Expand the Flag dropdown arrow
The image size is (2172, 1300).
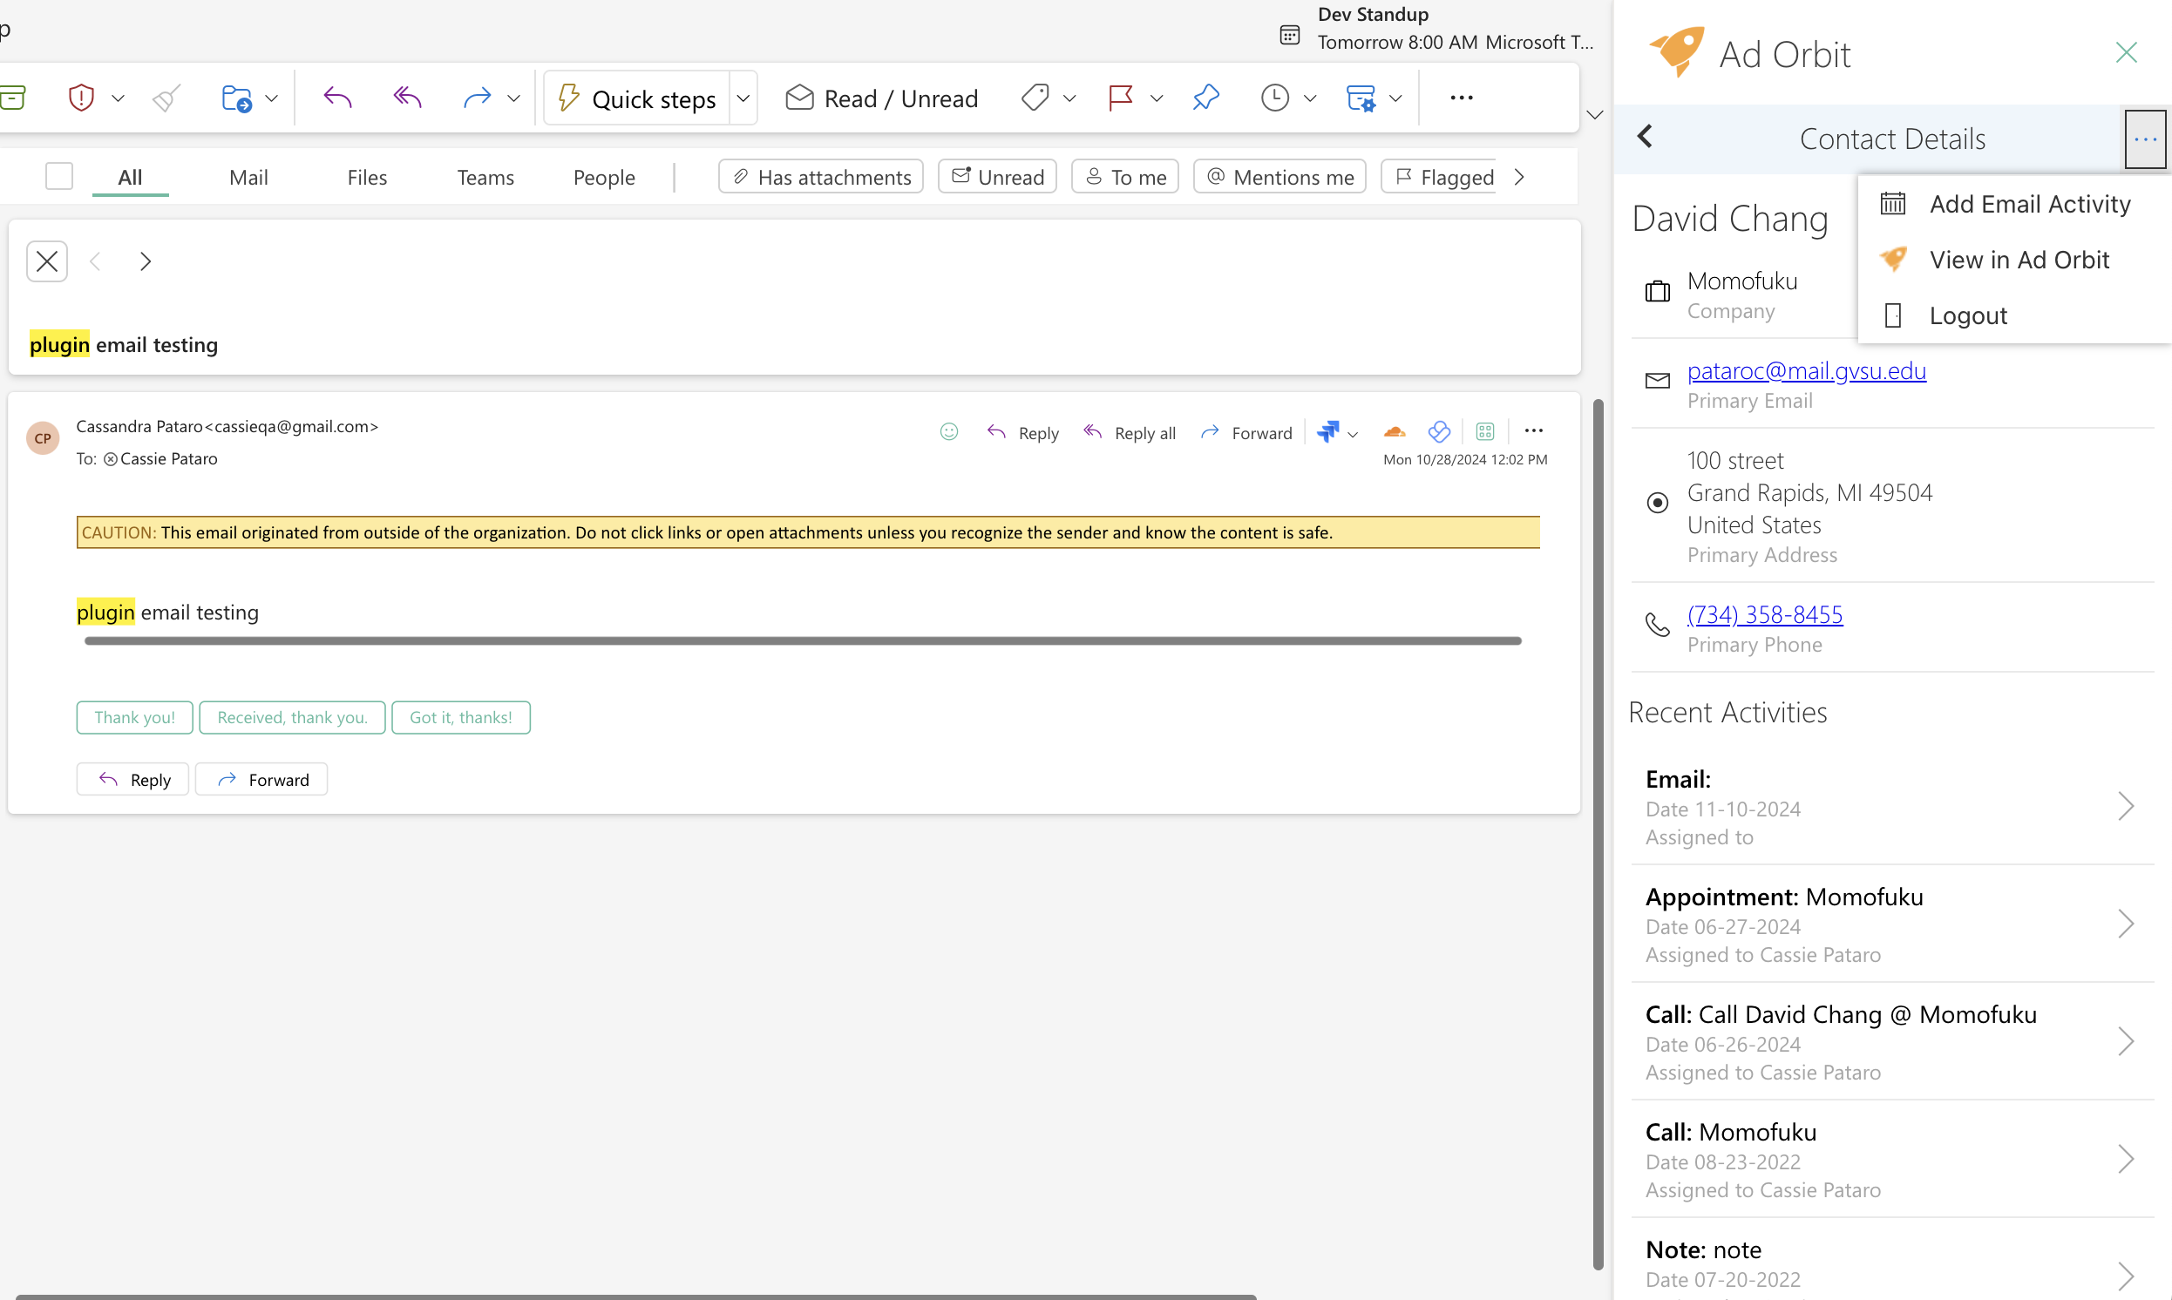pyautogui.click(x=1156, y=98)
